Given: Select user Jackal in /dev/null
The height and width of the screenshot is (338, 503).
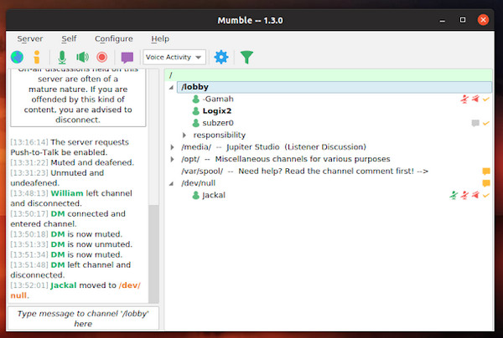Looking at the screenshot, I should pos(214,195).
